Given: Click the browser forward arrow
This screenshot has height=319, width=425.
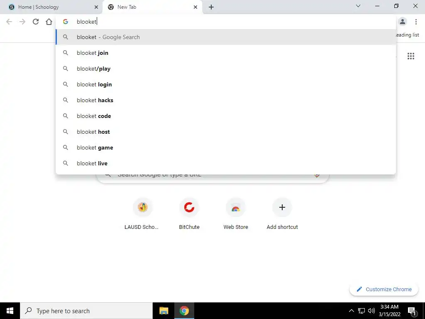Looking at the screenshot, I should tap(22, 22).
